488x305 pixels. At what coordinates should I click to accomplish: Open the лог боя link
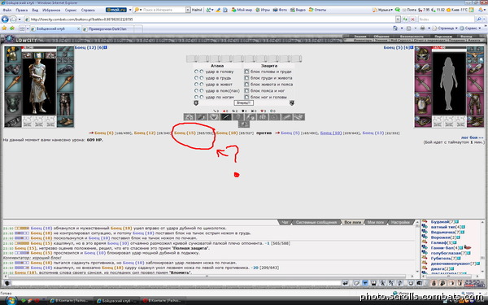(472, 137)
